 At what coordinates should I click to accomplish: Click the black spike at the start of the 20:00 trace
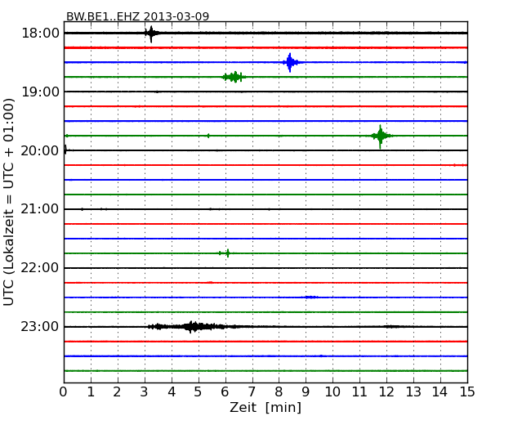[66, 150]
